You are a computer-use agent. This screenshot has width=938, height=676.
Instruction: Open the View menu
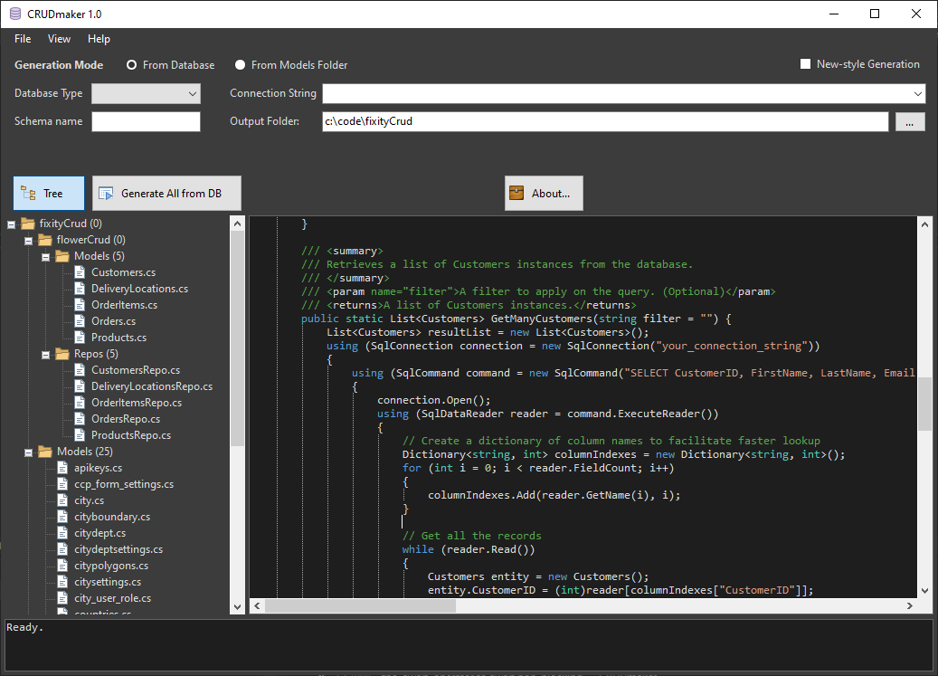coord(59,39)
